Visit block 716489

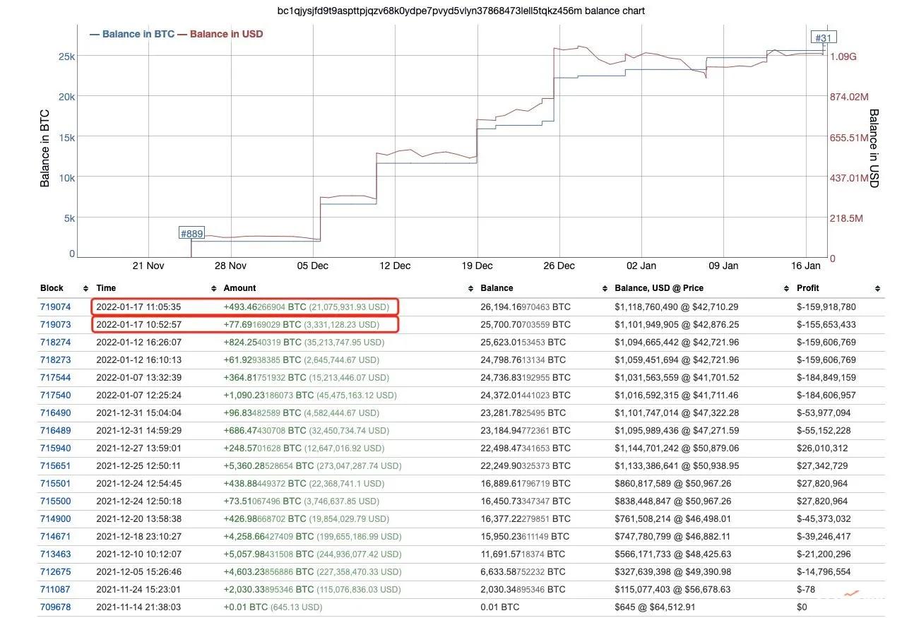click(56, 430)
